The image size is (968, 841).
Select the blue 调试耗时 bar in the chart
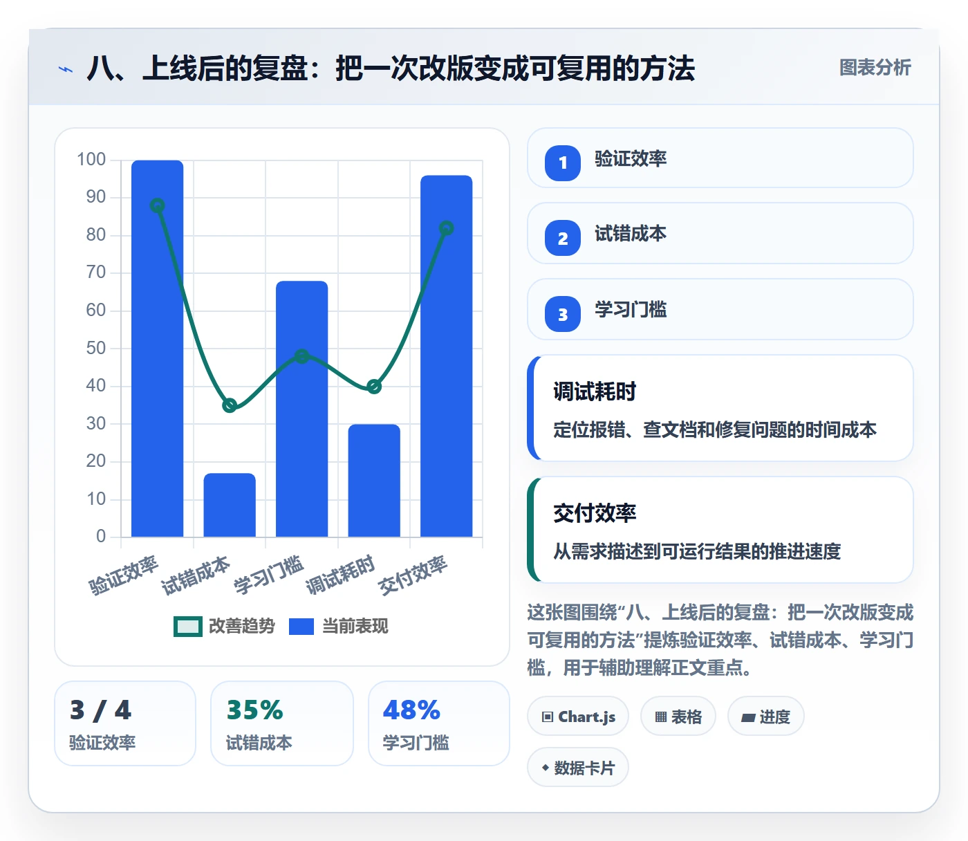tap(374, 481)
